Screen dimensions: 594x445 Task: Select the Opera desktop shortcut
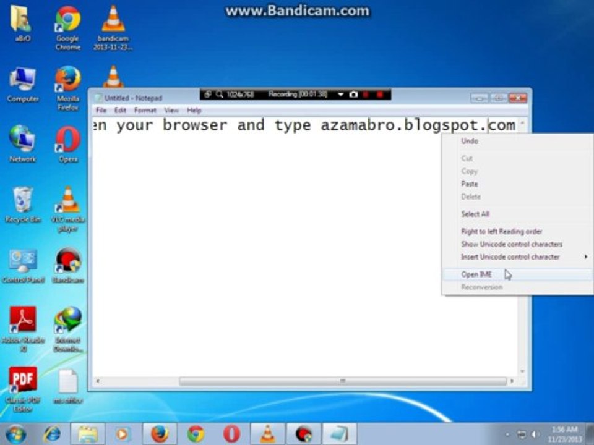(68, 144)
